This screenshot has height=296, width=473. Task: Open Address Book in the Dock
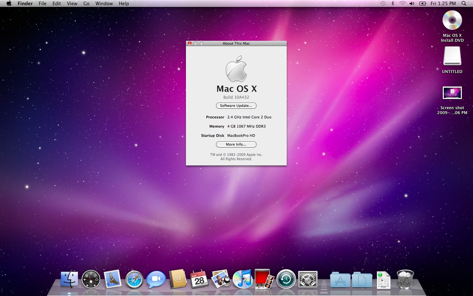[178, 279]
